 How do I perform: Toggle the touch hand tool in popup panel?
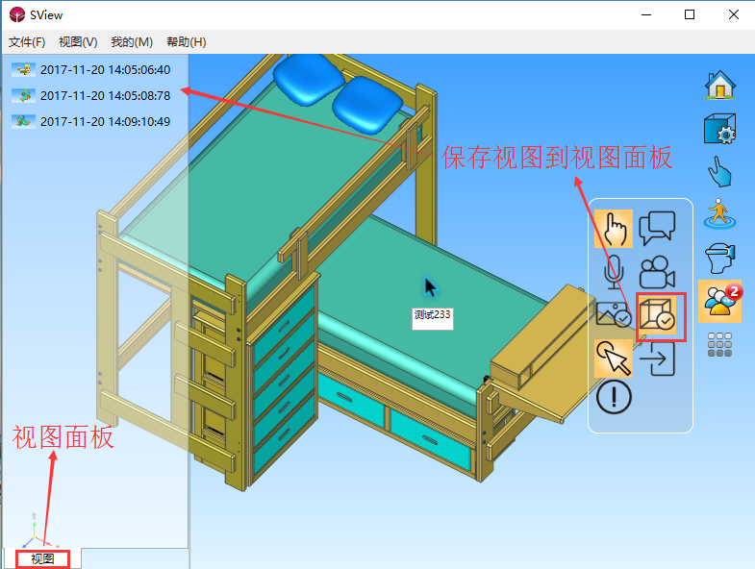(x=614, y=229)
